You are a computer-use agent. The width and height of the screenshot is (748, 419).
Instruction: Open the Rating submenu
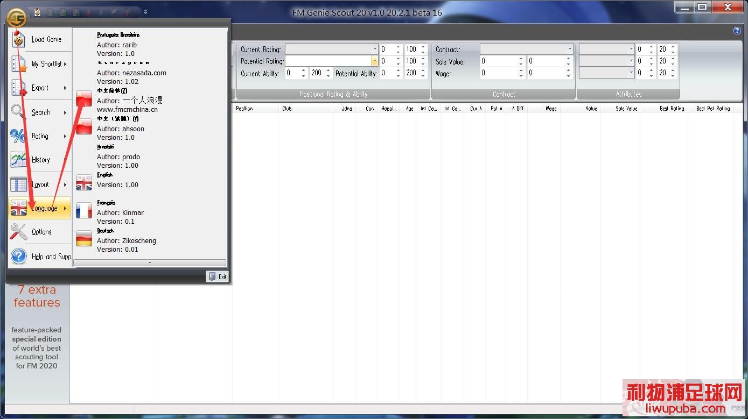pos(40,136)
